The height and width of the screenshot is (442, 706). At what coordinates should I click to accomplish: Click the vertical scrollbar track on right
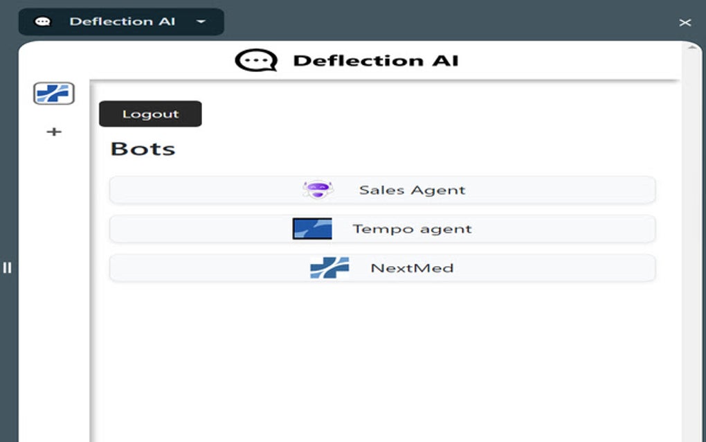point(692,242)
